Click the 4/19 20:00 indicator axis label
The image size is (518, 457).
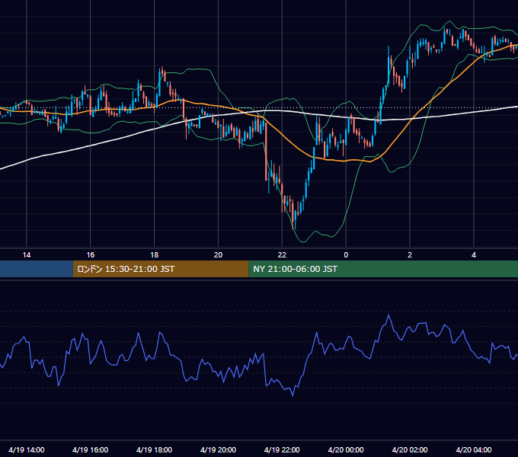218,449
